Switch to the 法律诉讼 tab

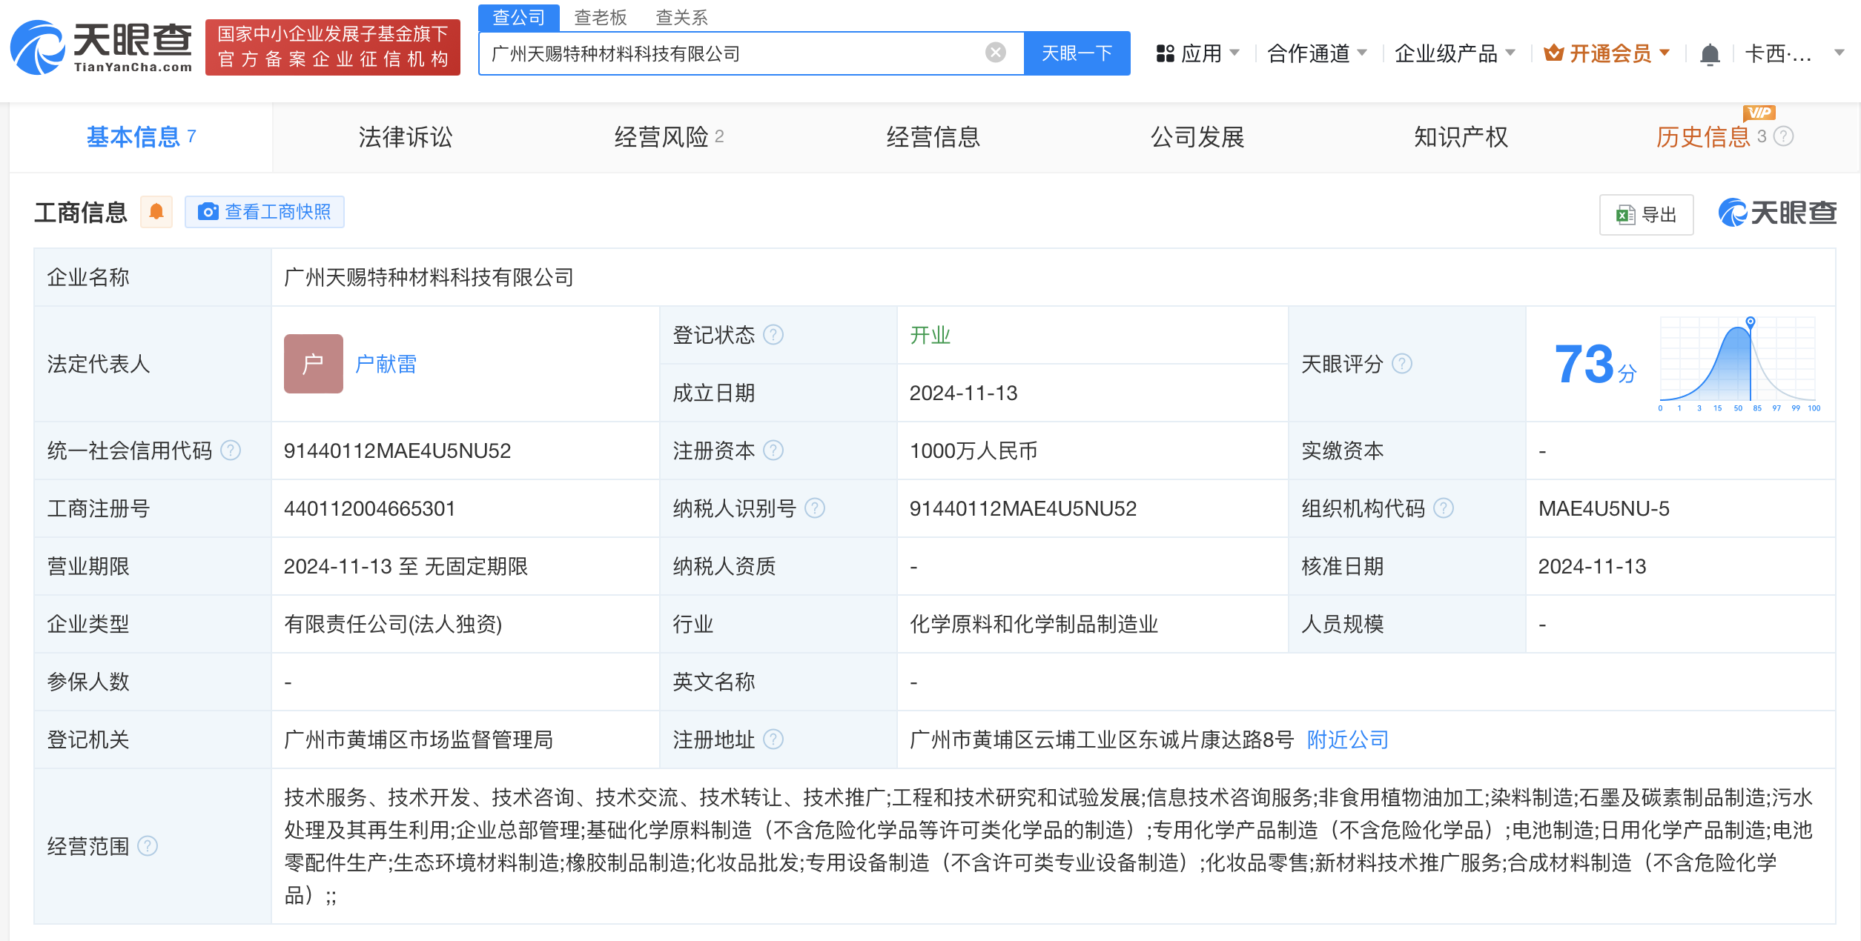click(x=405, y=137)
